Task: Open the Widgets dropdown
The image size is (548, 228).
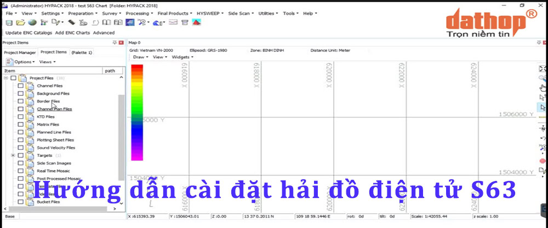Action: point(182,57)
